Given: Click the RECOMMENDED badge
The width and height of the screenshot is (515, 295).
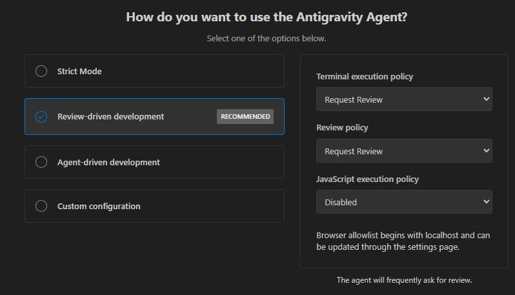Looking at the screenshot, I should pos(245,117).
